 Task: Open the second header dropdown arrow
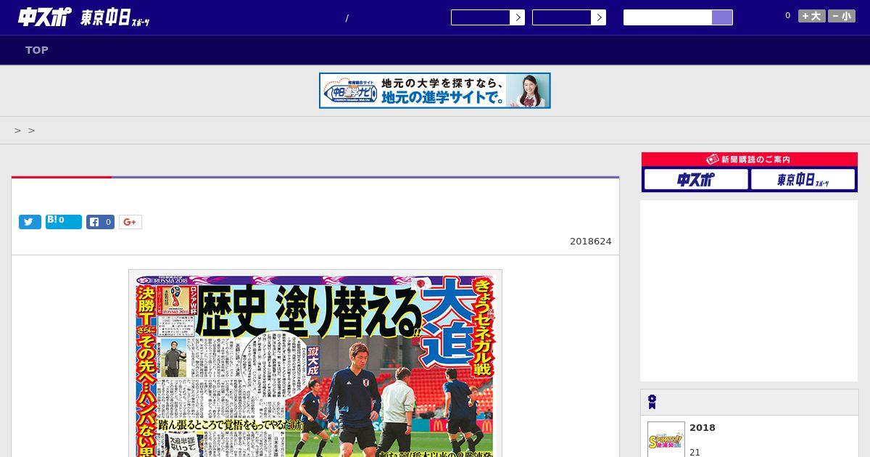(x=598, y=17)
